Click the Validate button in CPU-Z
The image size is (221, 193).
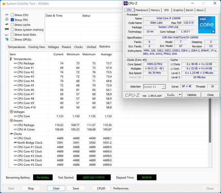(192, 95)
